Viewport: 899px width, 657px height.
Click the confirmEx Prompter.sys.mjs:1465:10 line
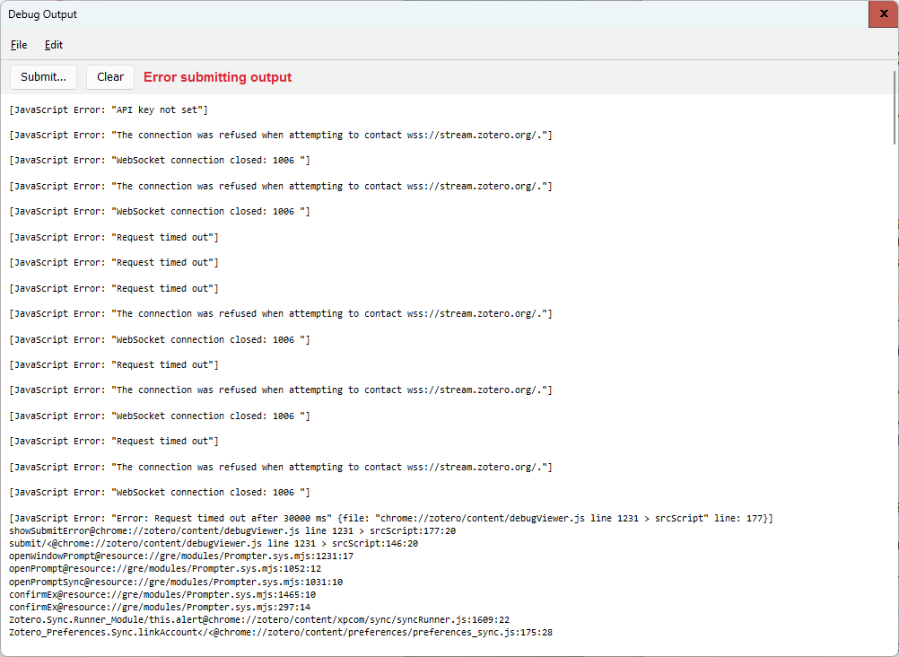[x=162, y=594]
